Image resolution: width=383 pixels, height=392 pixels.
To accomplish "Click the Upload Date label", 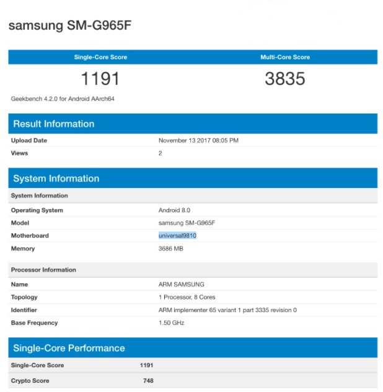I will (x=29, y=141).
